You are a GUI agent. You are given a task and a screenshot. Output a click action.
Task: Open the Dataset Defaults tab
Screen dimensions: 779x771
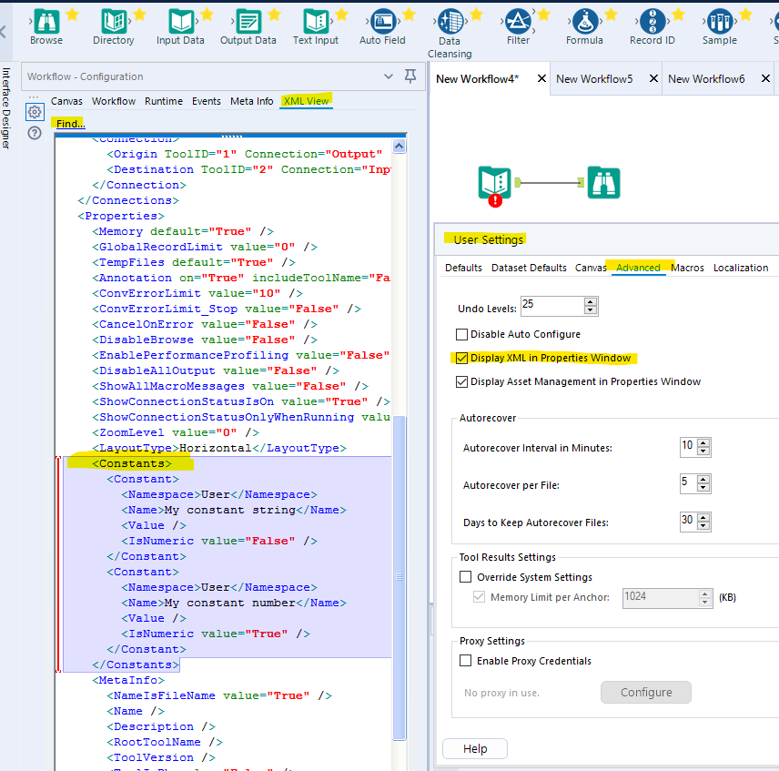(529, 268)
